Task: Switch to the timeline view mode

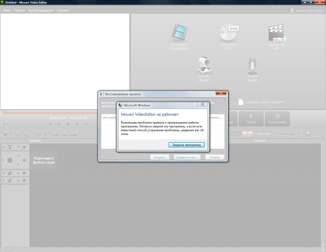Action: 247,134
